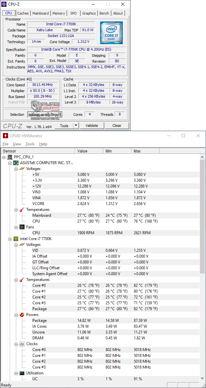Click the Multiplier value x 50.0
The height and width of the screenshot is (388, 206).
tap(42, 91)
